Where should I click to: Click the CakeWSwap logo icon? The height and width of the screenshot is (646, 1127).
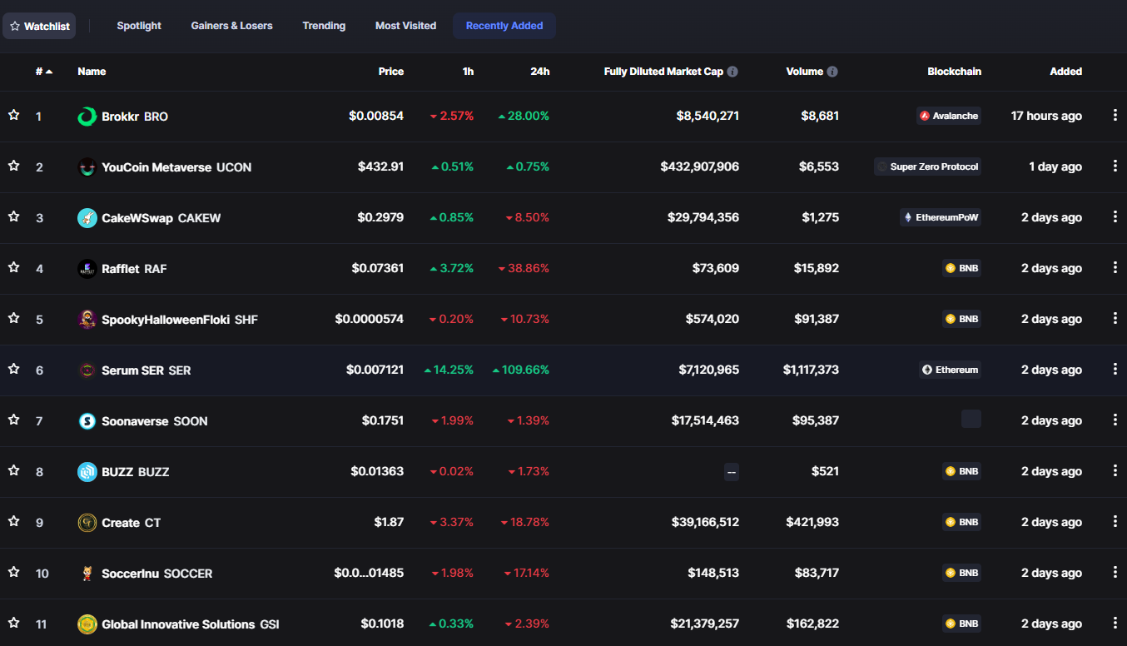pyautogui.click(x=87, y=218)
